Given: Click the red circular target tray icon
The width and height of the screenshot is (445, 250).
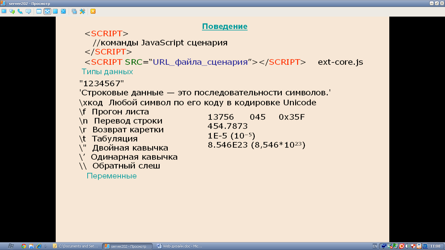Looking at the screenshot, I should coord(402,246).
